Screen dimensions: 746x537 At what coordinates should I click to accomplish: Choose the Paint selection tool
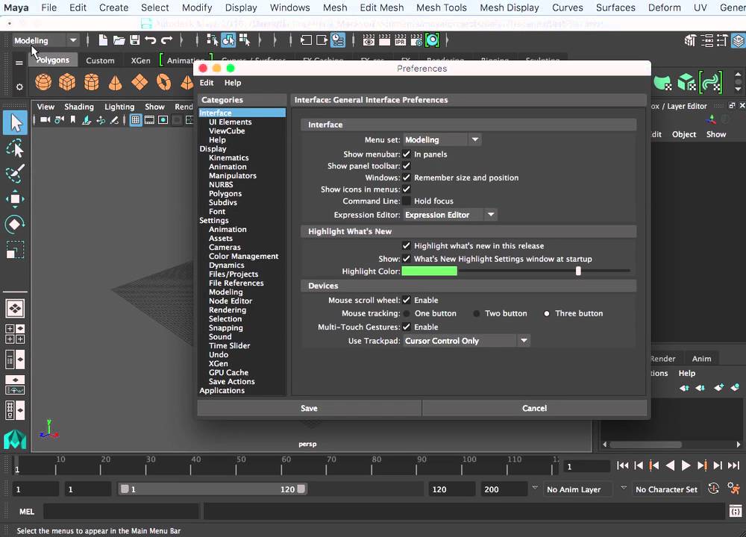tap(15, 174)
